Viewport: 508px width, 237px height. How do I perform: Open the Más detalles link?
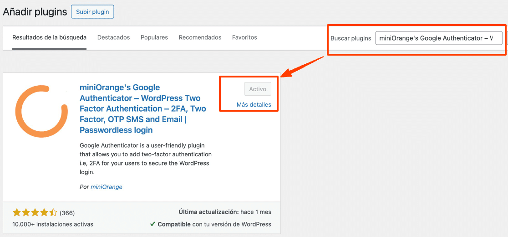(254, 105)
